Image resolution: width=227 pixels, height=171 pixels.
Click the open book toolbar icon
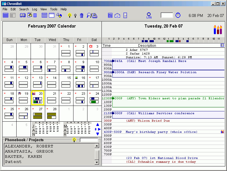(23, 15)
